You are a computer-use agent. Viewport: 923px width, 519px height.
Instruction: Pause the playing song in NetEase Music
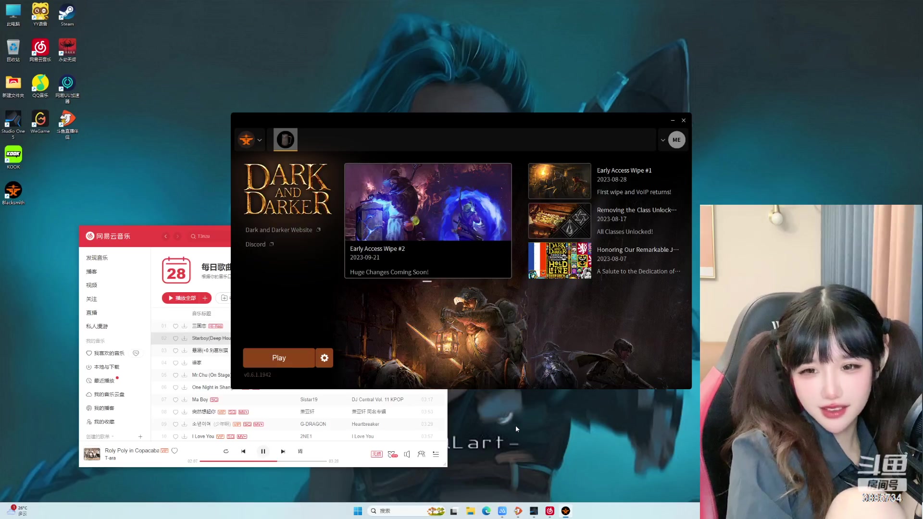263,451
